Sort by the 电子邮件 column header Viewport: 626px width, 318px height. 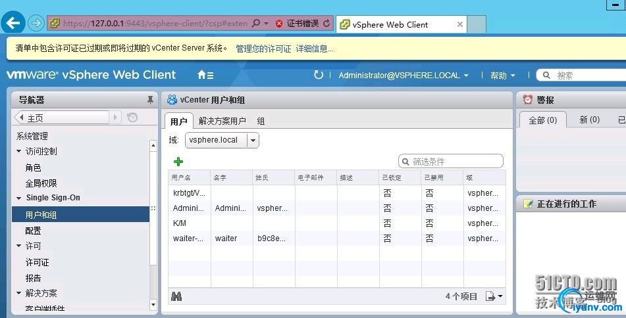tap(316, 177)
